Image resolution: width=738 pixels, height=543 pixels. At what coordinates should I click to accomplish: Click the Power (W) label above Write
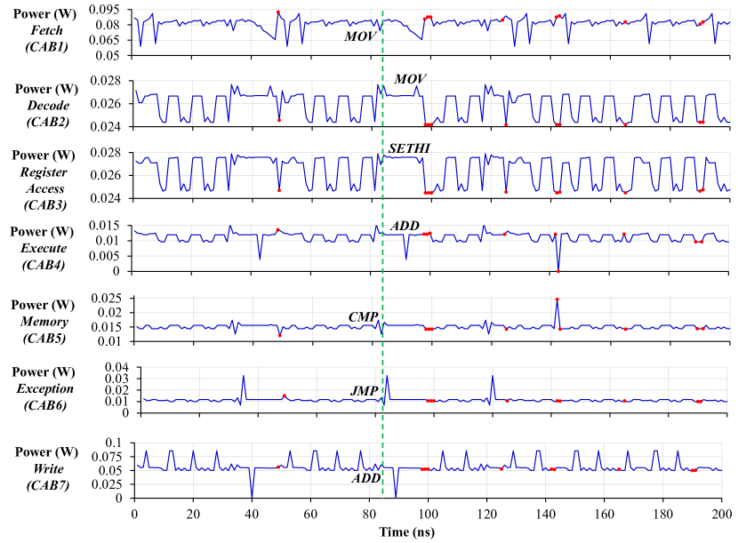[x=46, y=452]
